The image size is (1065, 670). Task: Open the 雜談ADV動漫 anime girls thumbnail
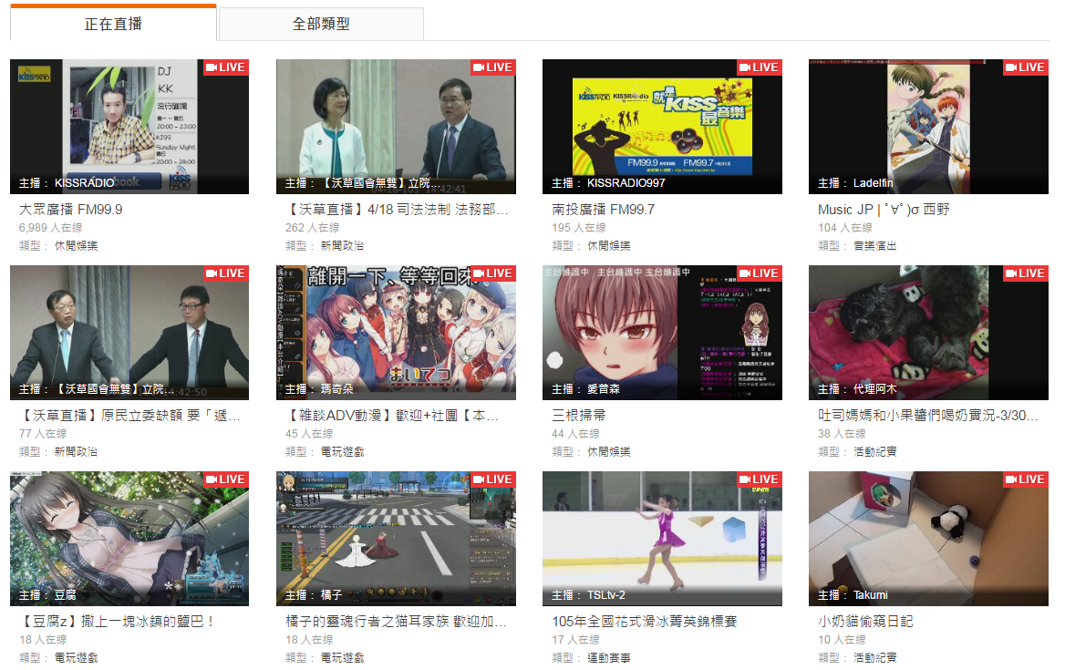coord(396,333)
